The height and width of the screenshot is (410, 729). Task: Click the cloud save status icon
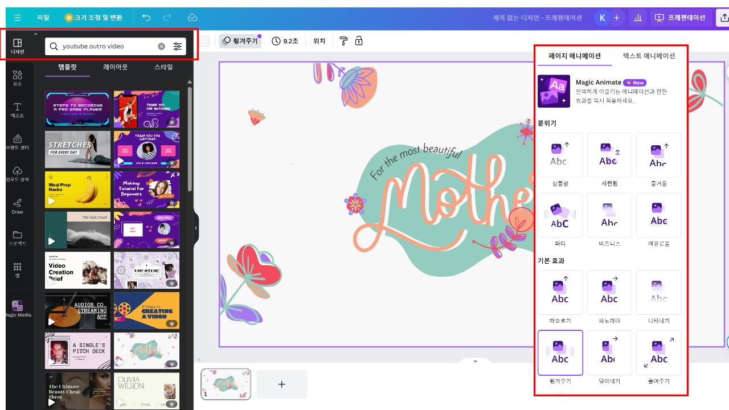coord(193,18)
